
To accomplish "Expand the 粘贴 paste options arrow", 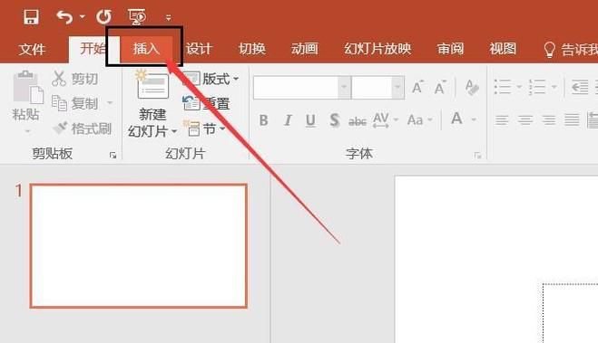I will [27, 131].
